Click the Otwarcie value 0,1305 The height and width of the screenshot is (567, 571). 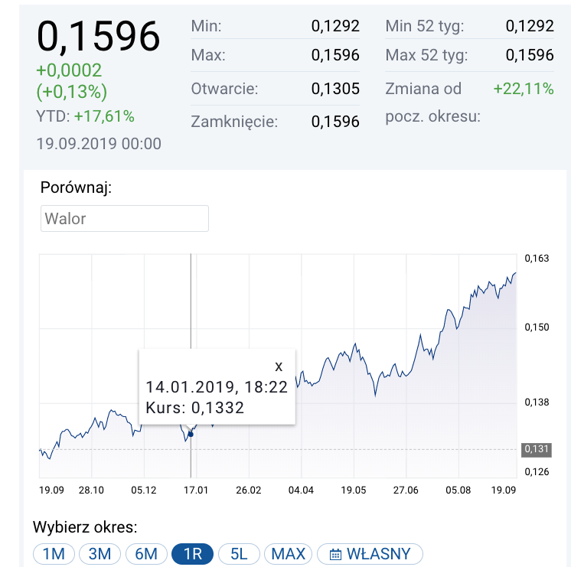(335, 89)
